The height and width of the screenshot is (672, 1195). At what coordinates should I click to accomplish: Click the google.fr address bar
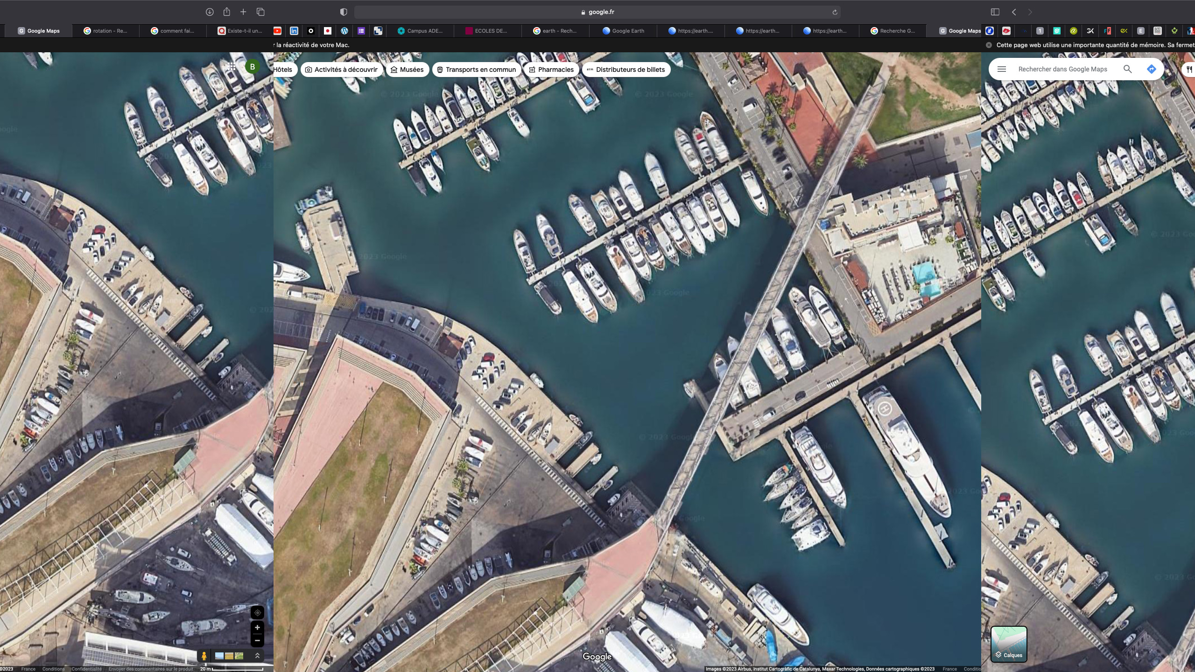click(x=597, y=12)
